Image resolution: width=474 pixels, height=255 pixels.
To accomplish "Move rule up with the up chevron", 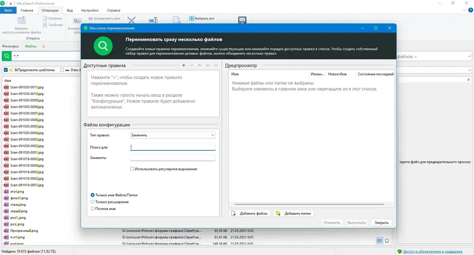I will pyautogui.click(x=200, y=65).
